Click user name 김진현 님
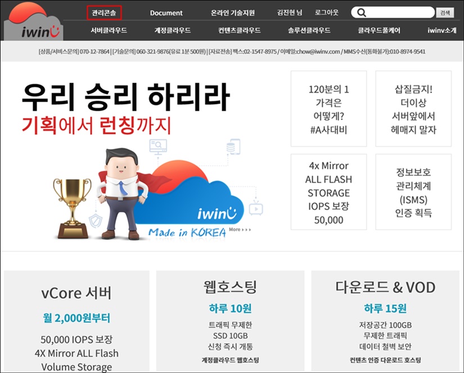The width and height of the screenshot is (464, 373). 290,12
